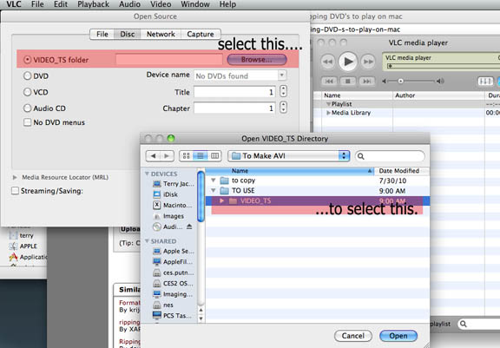Screen dimensions: 500x348
Task: Select the Macinto... drive in sidebar
Action: [174, 205]
